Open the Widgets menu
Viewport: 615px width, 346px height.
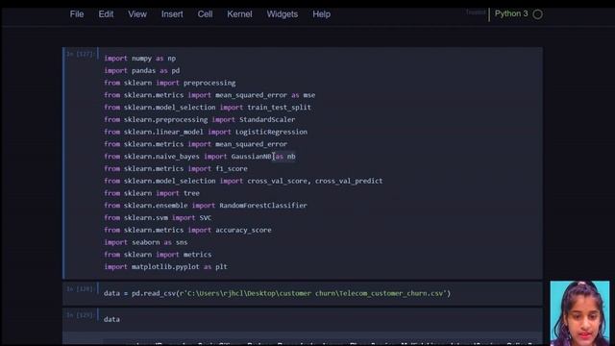283,14
